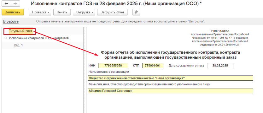Image resolution: width=263 pixels, height=113 pixels.
Task: Click the Дата составления отчета label
Action: point(186,66)
